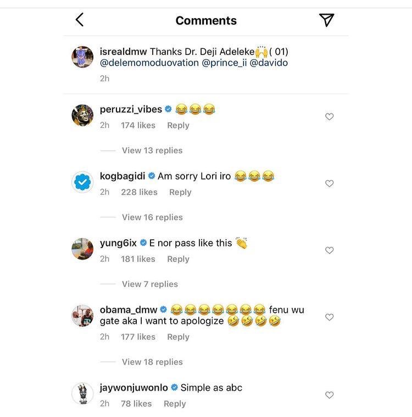Open the @davido mention link
Viewport: 412px width, 417px height.
269,63
